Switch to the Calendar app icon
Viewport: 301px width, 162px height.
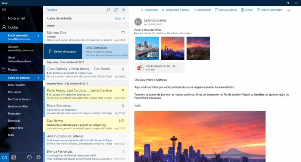coord(14,157)
